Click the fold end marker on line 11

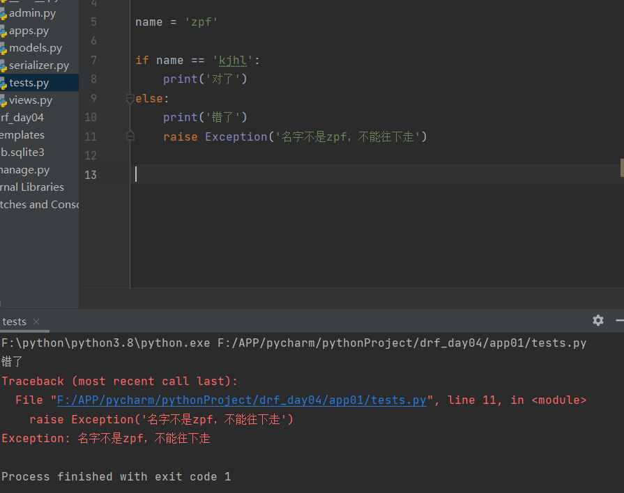130,136
